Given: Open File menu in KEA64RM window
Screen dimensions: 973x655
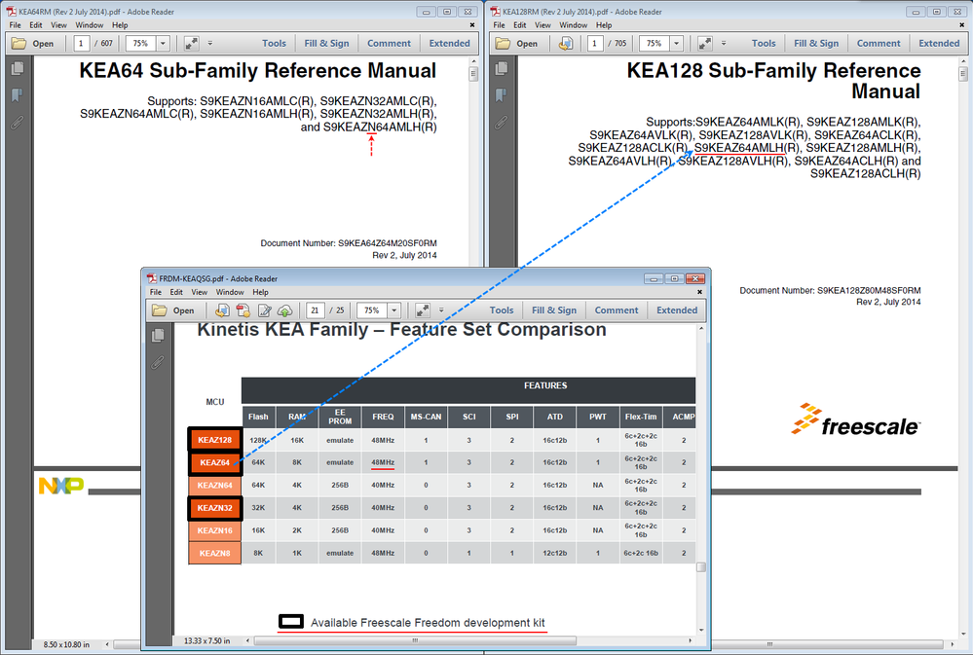Looking at the screenshot, I should coord(15,25).
